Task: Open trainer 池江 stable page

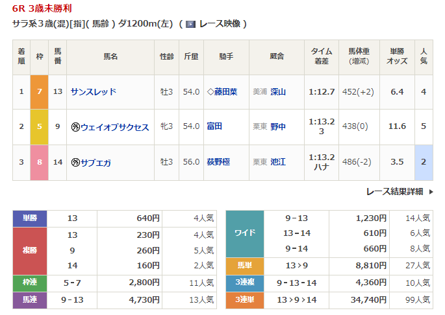Action: [278, 163]
